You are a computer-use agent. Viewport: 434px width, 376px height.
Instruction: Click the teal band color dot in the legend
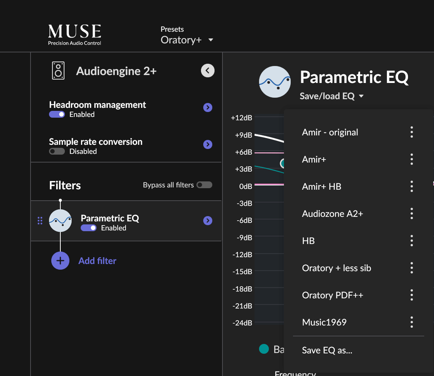[x=264, y=349]
